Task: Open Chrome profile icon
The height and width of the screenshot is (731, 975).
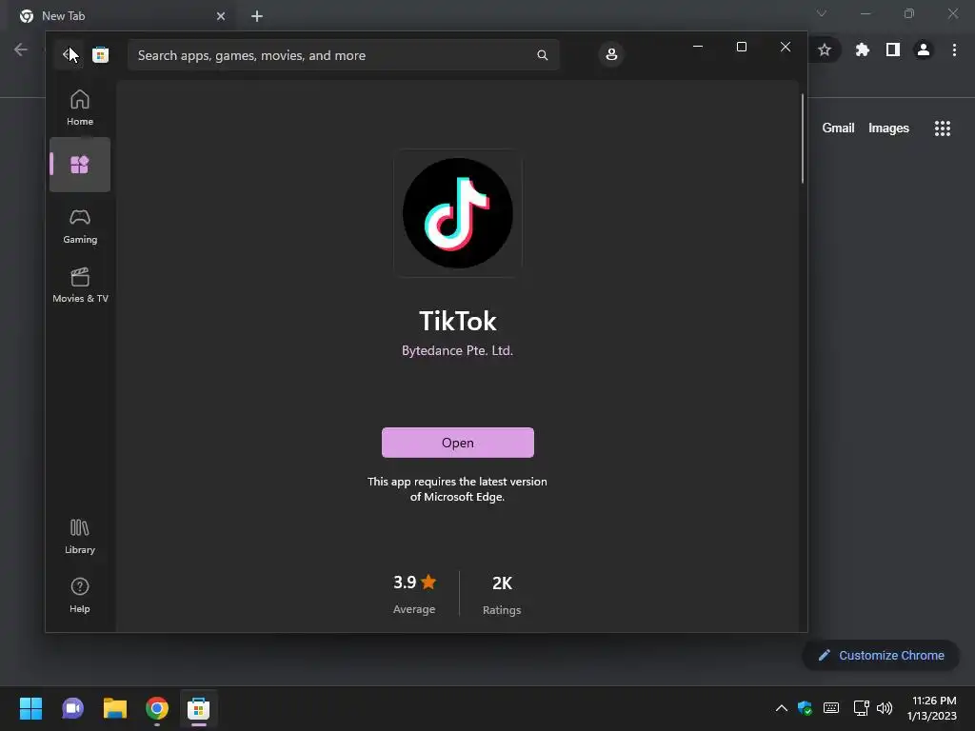Action: 924,49
